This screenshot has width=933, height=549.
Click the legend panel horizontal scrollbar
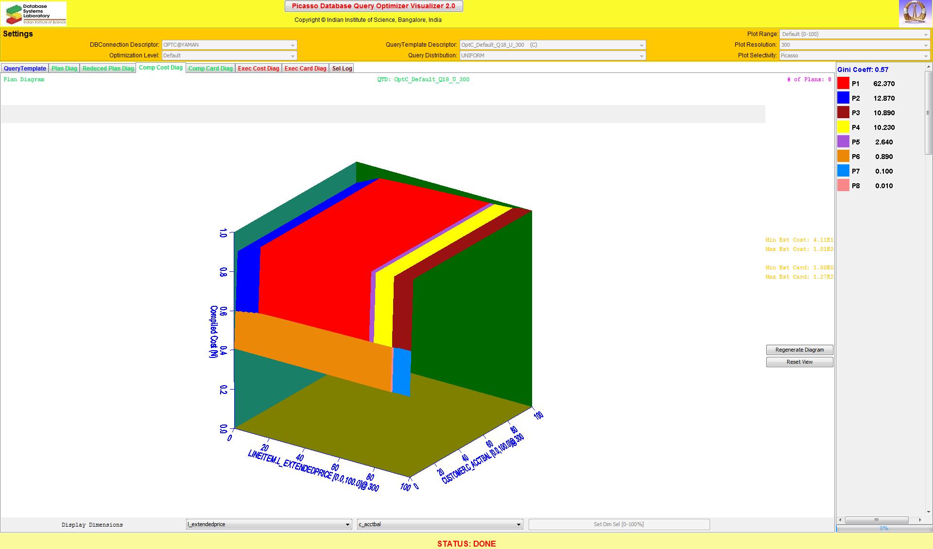pos(876,520)
